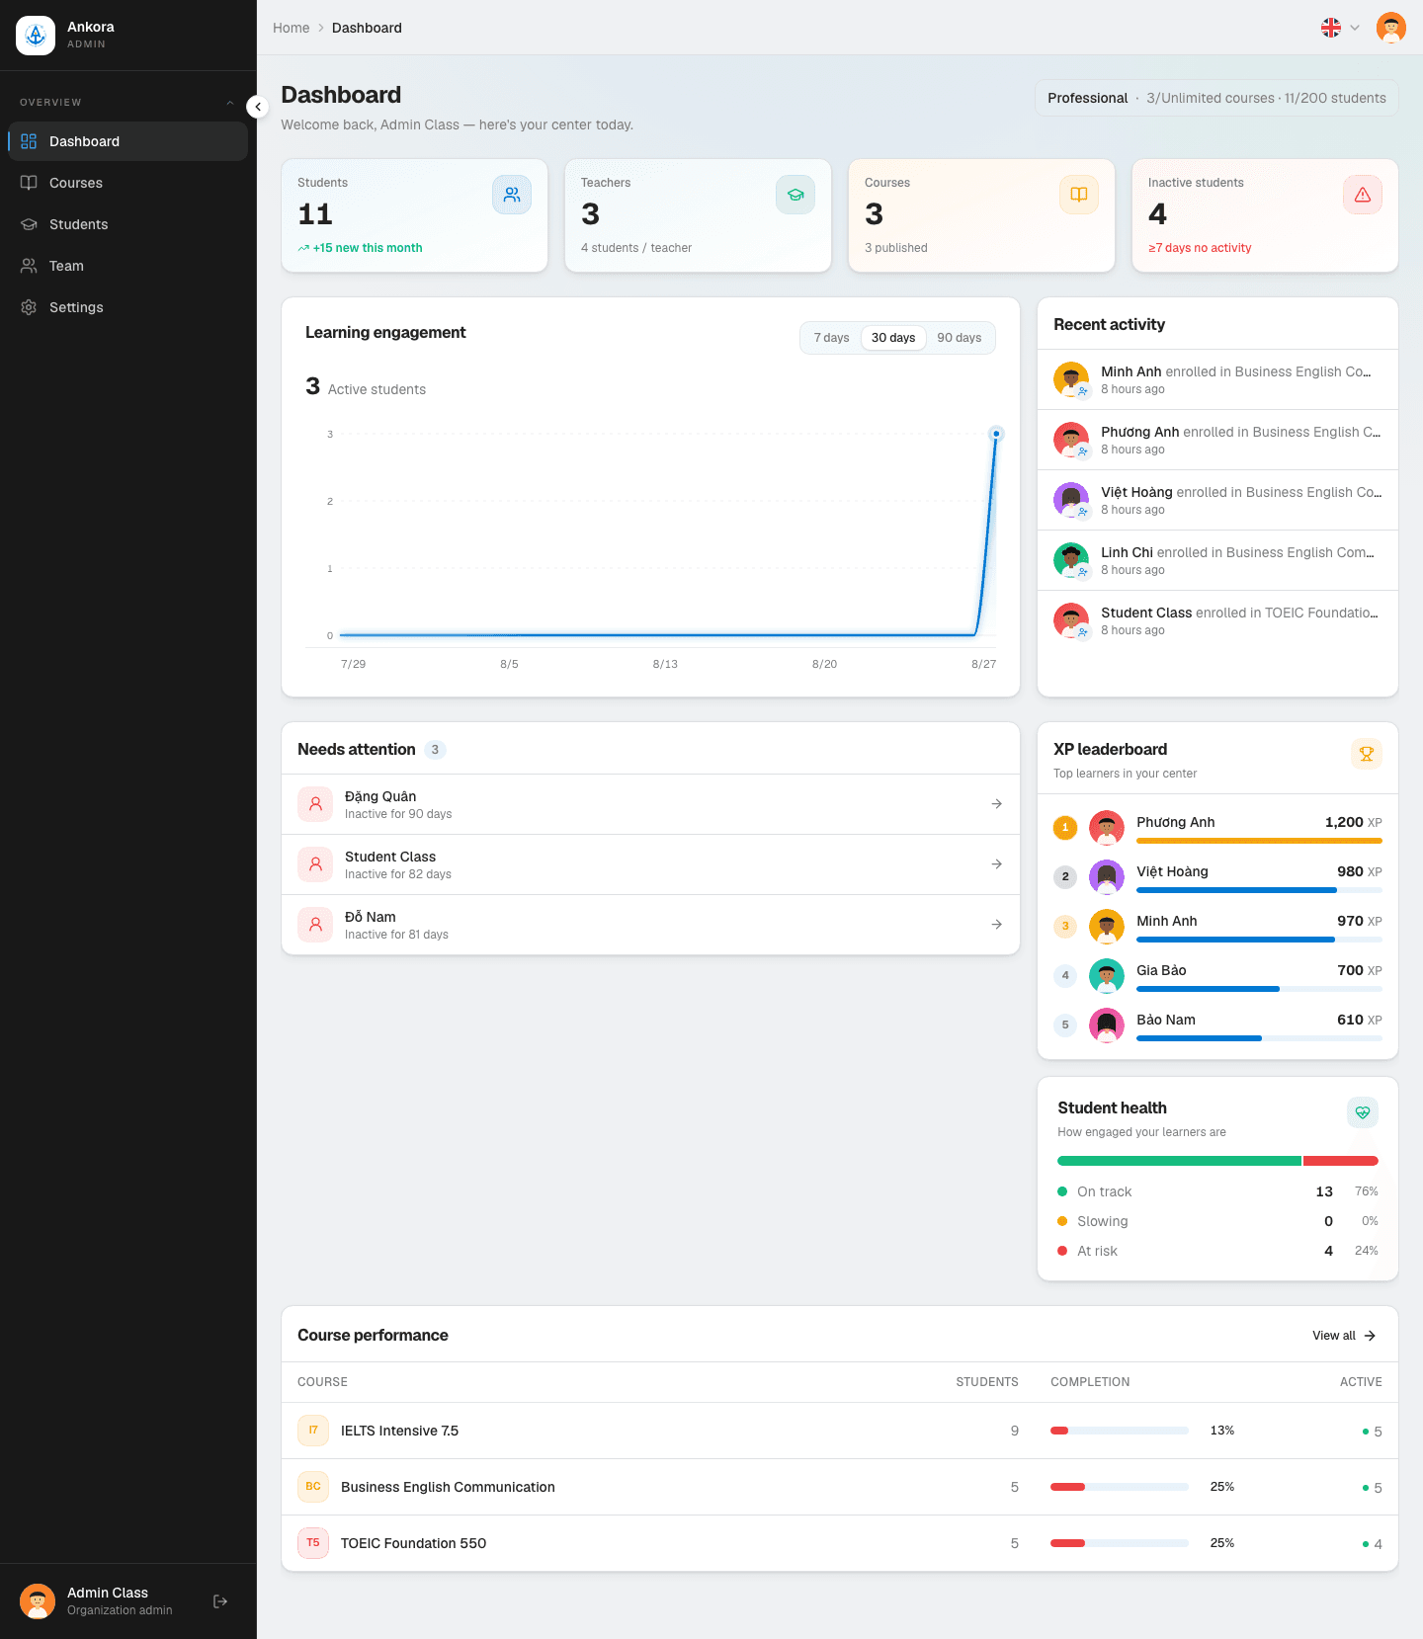The height and width of the screenshot is (1639, 1423).
Task: Click the XP leaderboard trophy icon
Action: [1367, 754]
